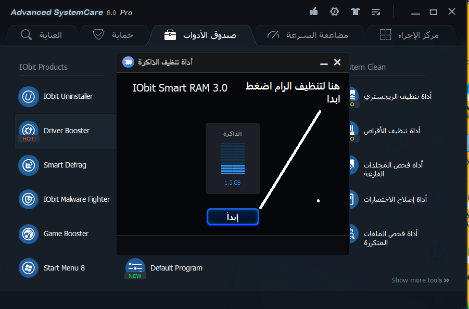Open Start Menu 8 label
Image resolution: width=469 pixels, height=309 pixels.
(64, 268)
